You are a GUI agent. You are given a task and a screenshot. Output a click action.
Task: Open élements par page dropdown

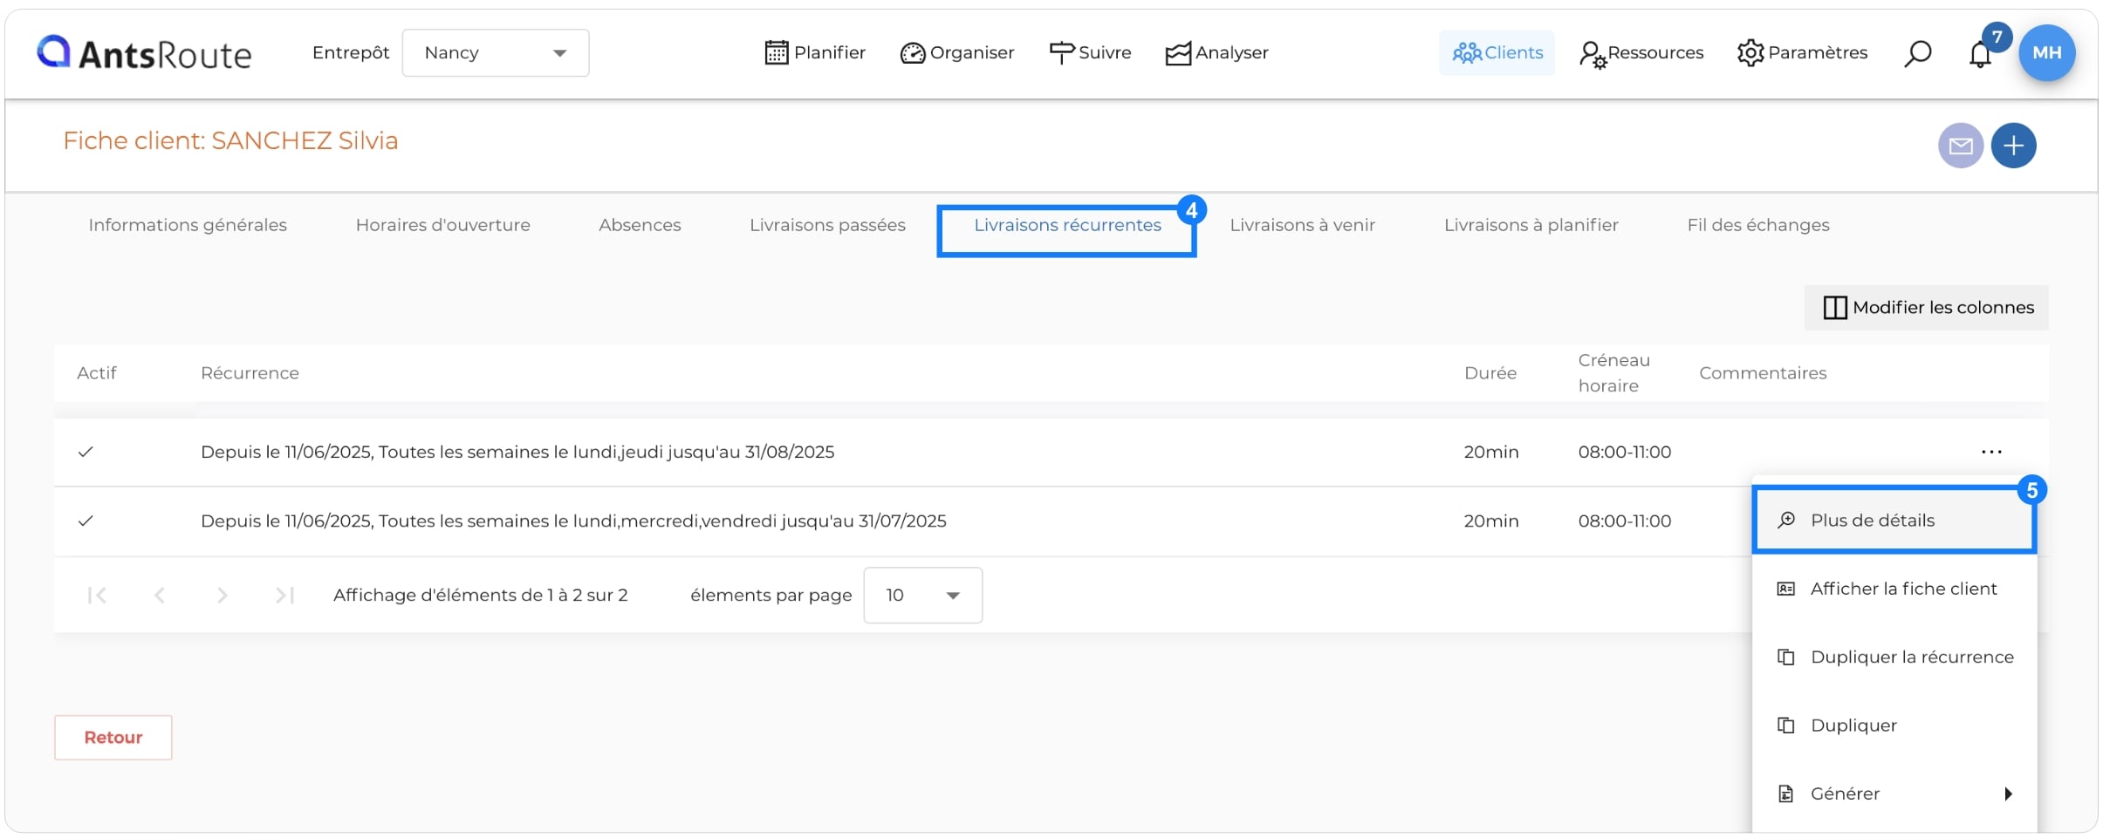pyautogui.click(x=922, y=596)
